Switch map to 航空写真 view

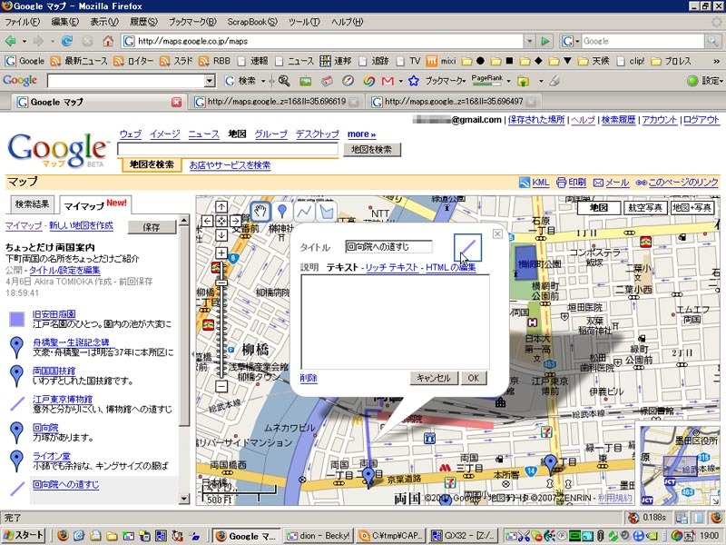point(646,208)
